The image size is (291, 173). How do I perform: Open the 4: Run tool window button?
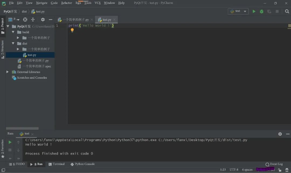coord(36,164)
